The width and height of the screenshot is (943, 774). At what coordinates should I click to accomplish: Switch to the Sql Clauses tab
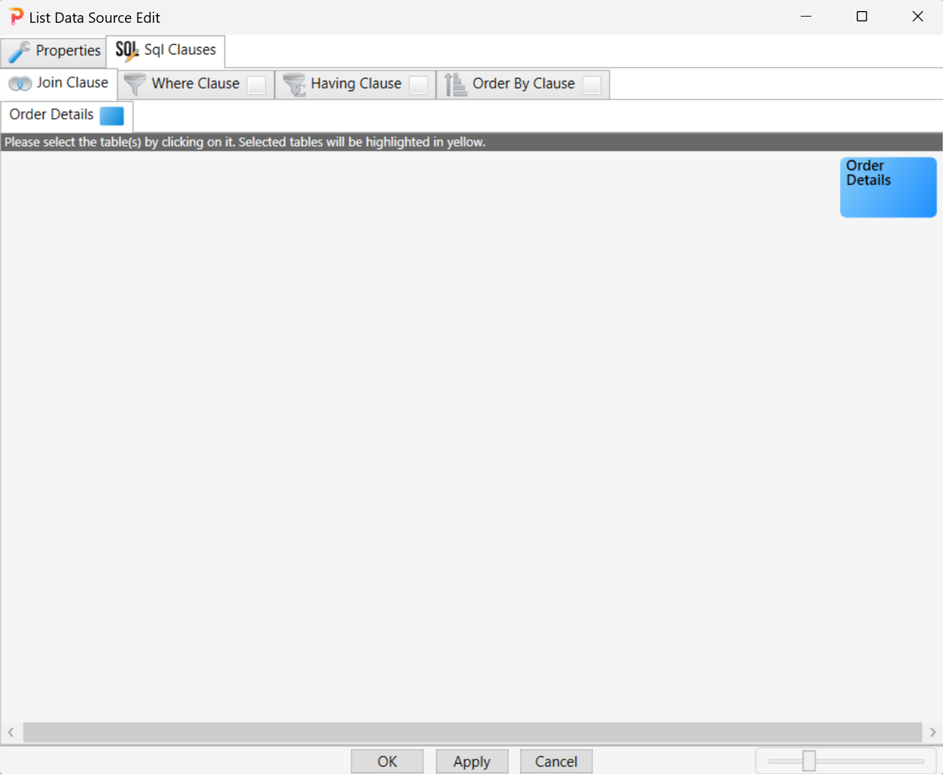166,50
